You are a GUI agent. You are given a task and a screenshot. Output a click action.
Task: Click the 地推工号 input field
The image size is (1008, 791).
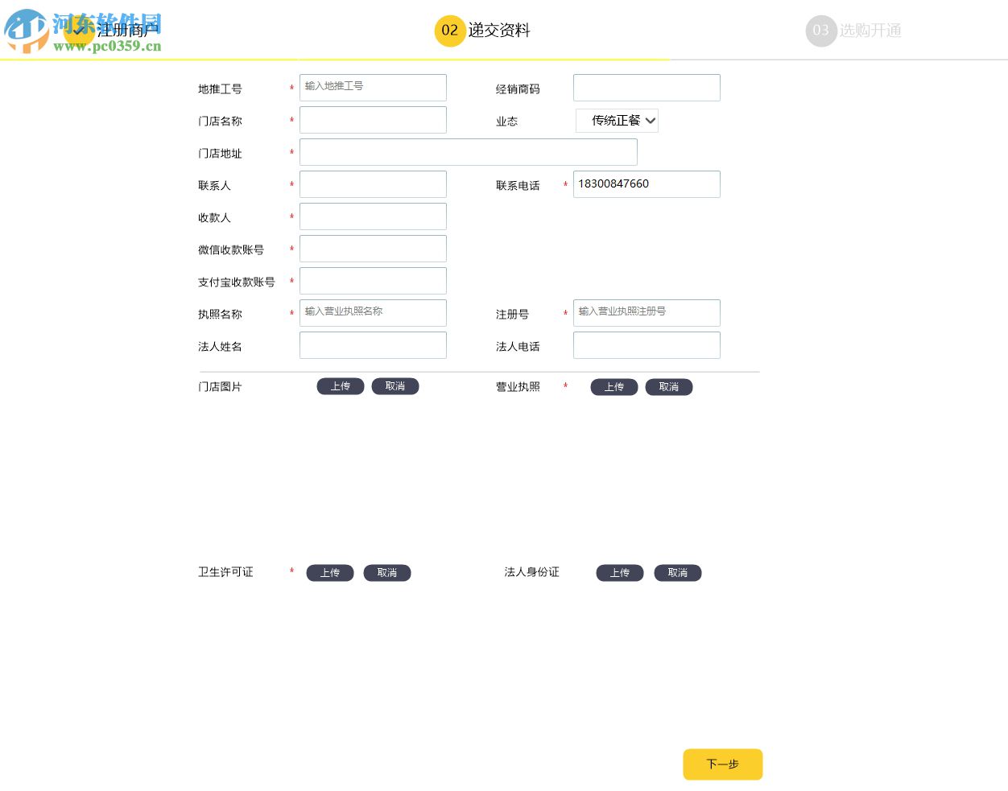coord(373,87)
